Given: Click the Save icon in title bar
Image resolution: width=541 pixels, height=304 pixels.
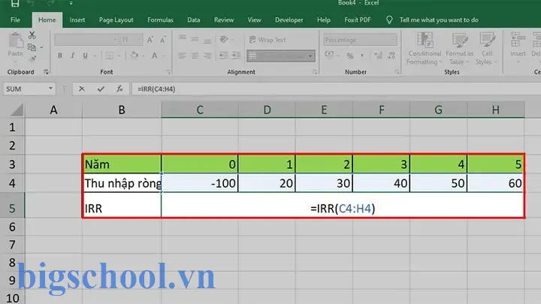Looking at the screenshot, I should coord(15,3).
